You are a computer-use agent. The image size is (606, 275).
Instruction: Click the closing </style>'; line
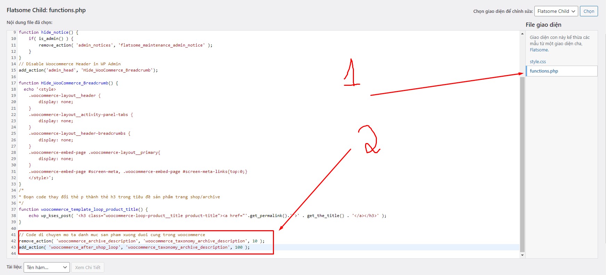(x=41, y=178)
